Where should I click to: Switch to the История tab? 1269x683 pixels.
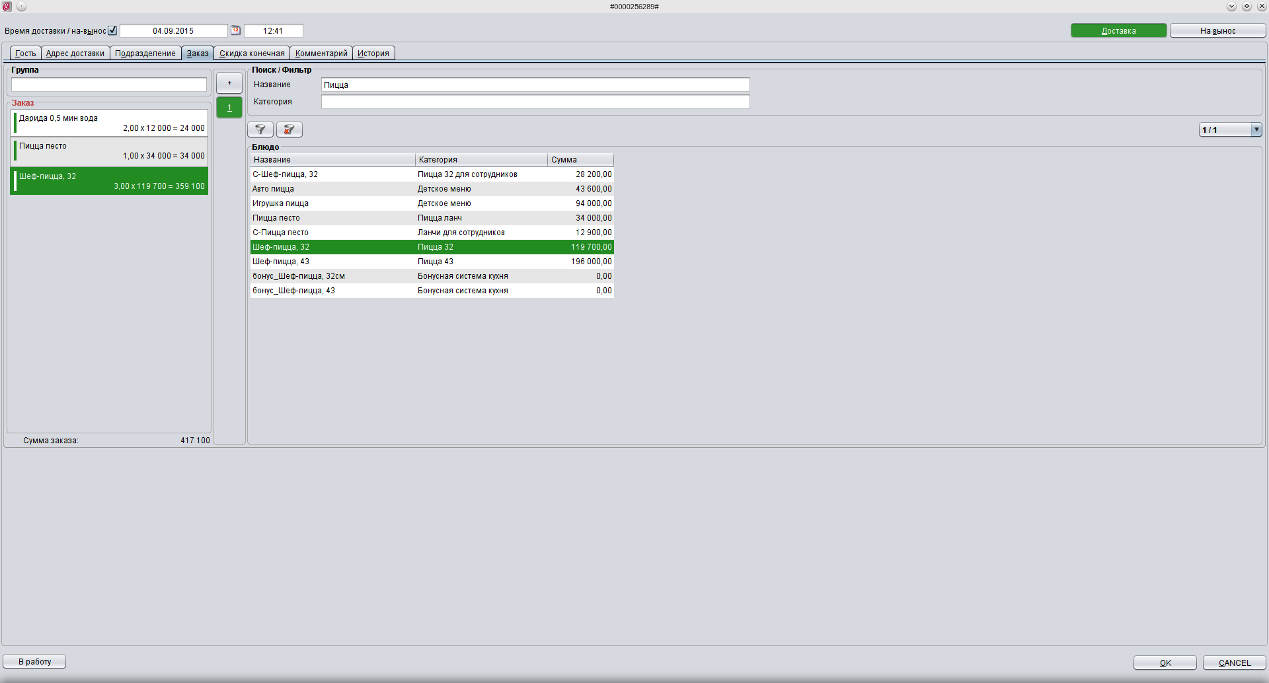[x=373, y=54]
